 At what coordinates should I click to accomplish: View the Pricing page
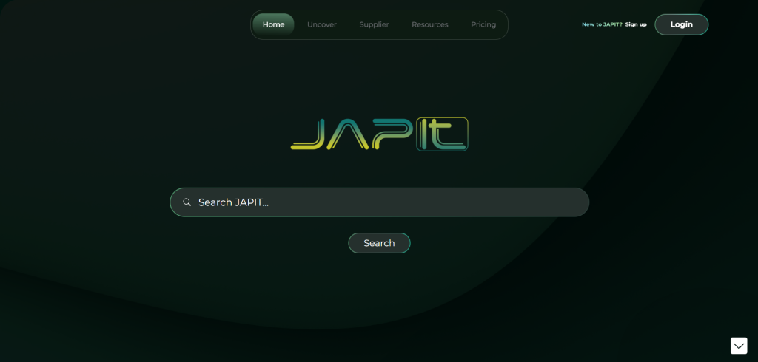pos(483,24)
